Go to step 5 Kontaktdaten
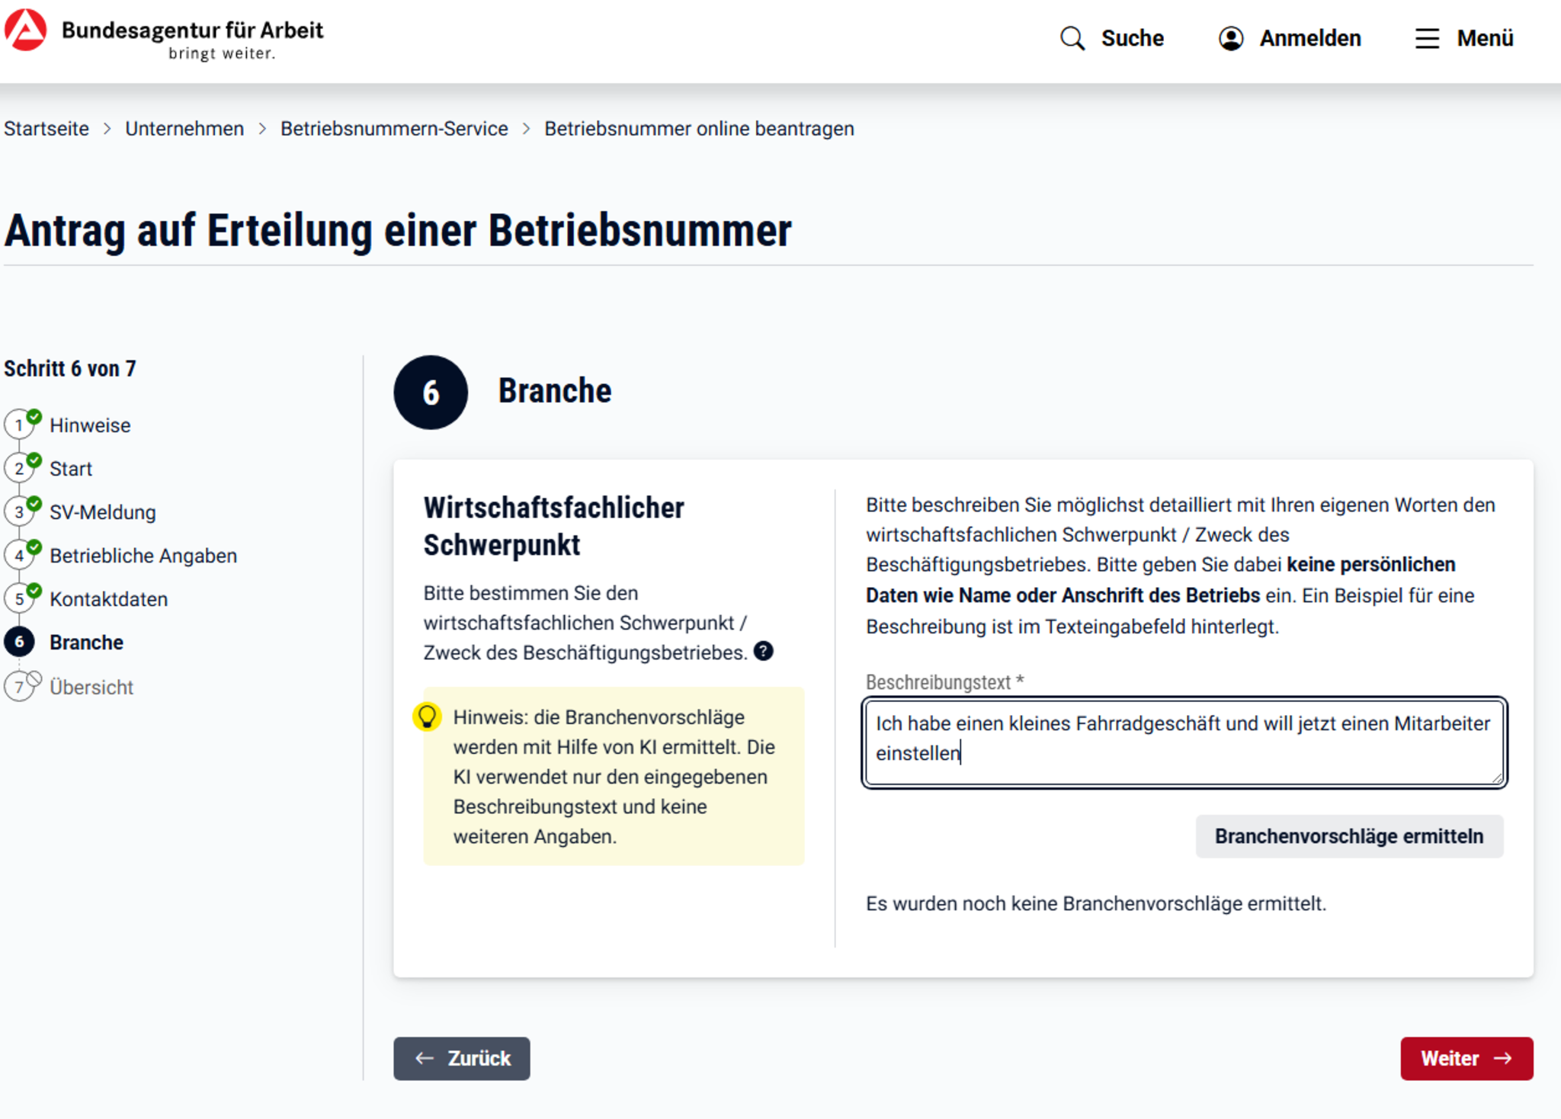This screenshot has height=1119, width=1561. [108, 599]
